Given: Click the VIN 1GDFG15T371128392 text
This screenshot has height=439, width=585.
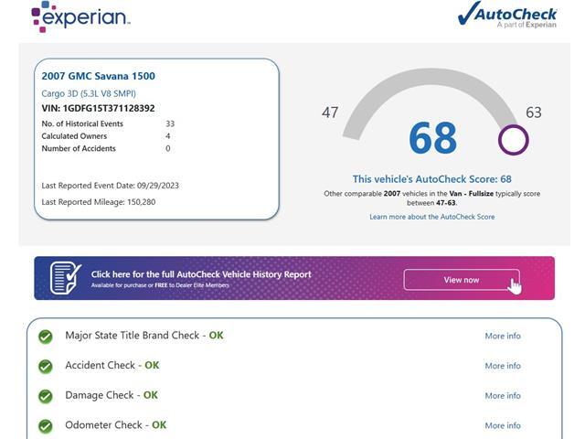Looking at the screenshot, I should pos(98,108).
